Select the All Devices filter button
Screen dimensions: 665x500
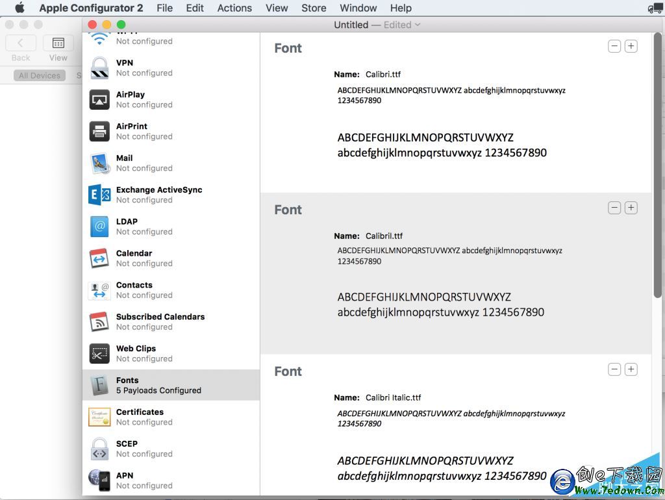coord(40,75)
